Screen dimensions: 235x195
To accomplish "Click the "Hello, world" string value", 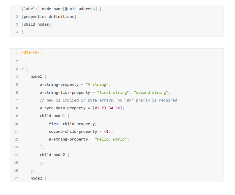I will pyautogui.click(x=111, y=139).
